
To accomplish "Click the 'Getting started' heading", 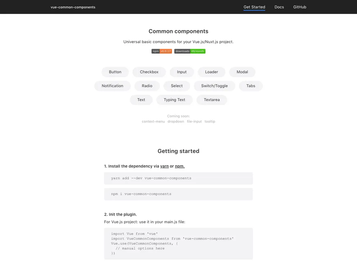I will pos(178,151).
